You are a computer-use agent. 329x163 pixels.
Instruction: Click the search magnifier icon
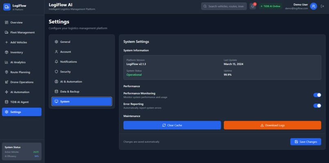[x=205, y=6]
